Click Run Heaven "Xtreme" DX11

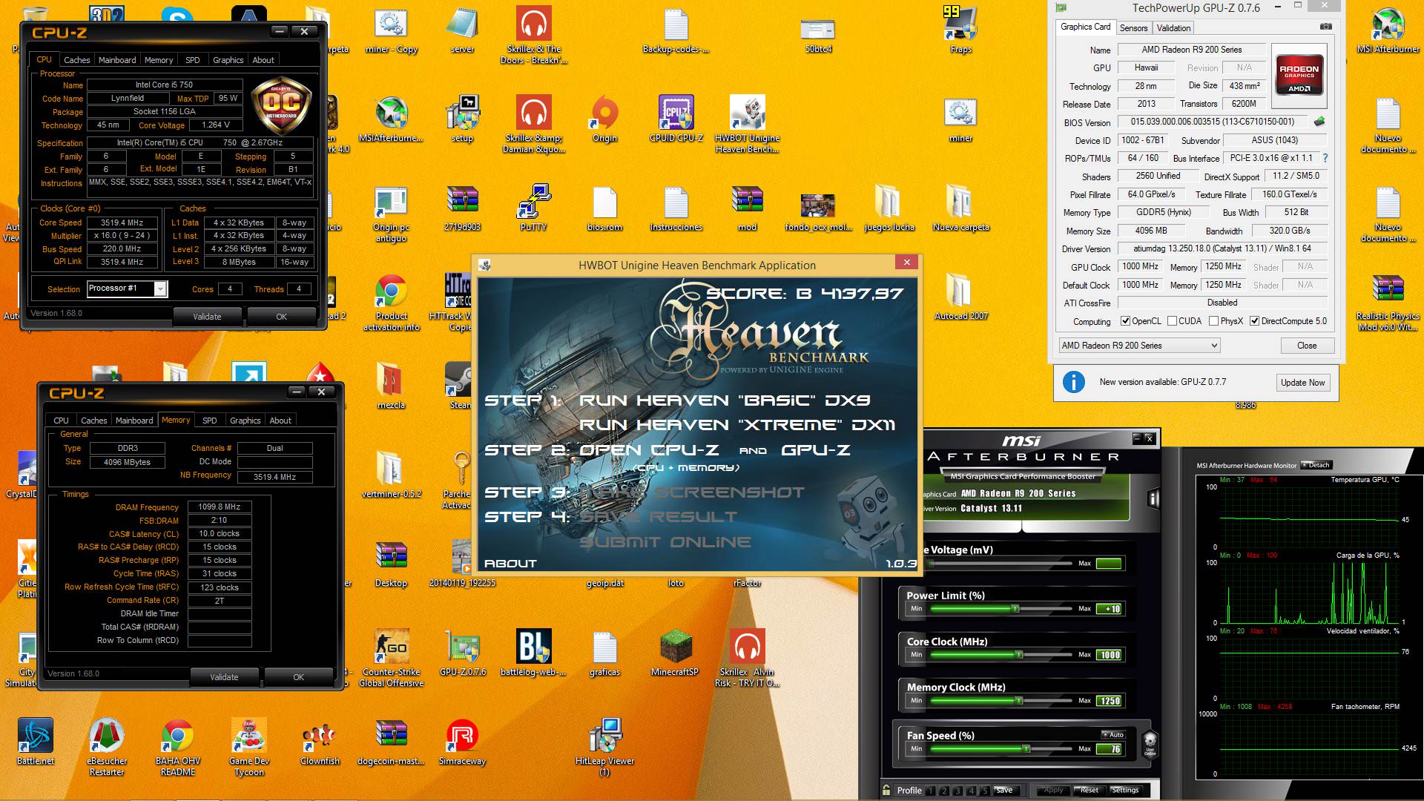click(737, 425)
